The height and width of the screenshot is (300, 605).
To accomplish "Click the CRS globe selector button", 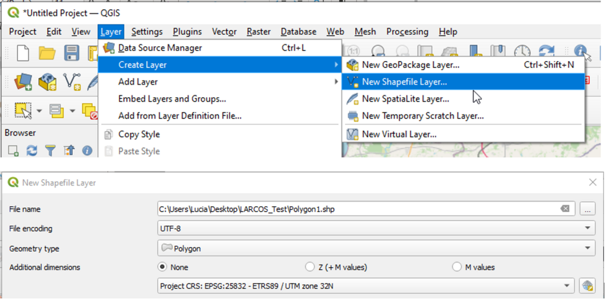I will point(588,286).
